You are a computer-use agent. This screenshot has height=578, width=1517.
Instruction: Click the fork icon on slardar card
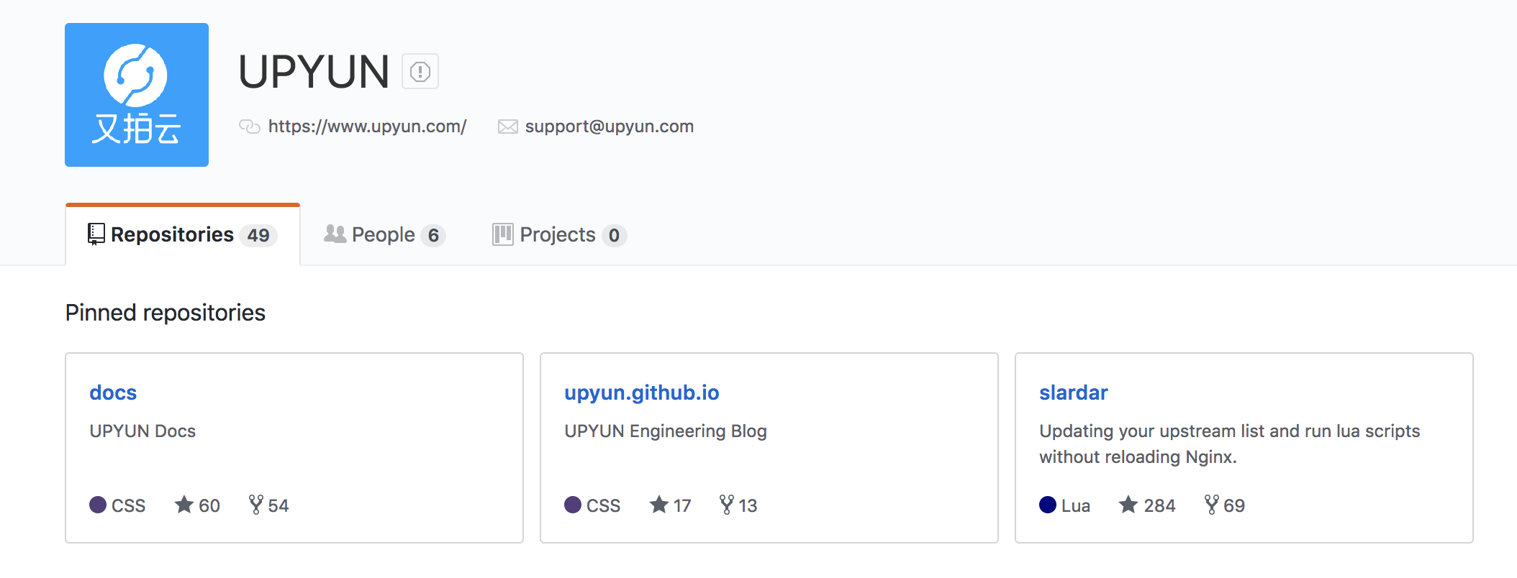click(1212, 505)
